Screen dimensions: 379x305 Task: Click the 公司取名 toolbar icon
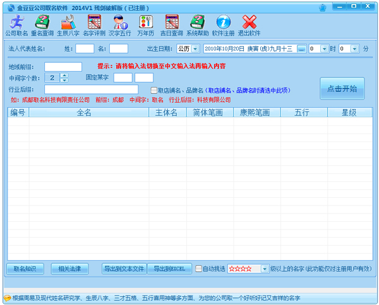click(16, 25)
